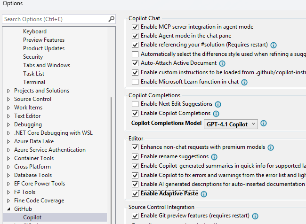
Task: Click the search magnifier icon in Search Options
Action: (x=111, y=19)
